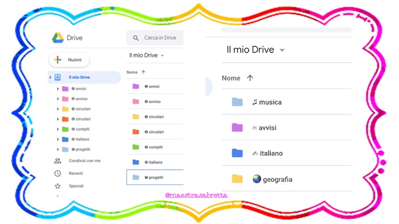The image size is (399, 224).
Task: Click the up arrow next to enlarged Nome header
Action: (250, 78)
